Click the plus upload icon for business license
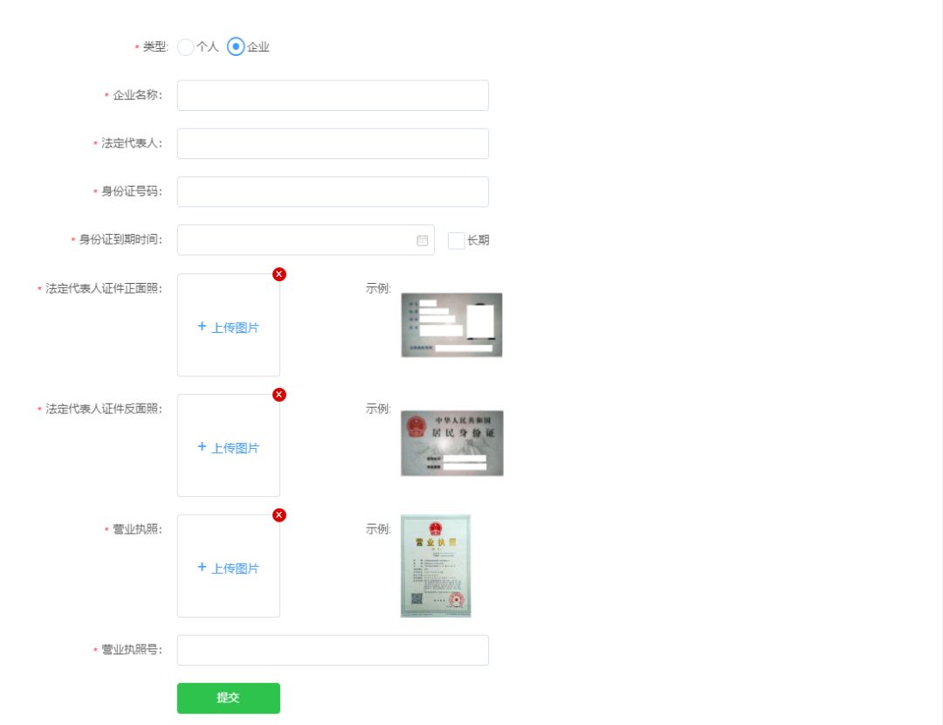 (203, 566)
